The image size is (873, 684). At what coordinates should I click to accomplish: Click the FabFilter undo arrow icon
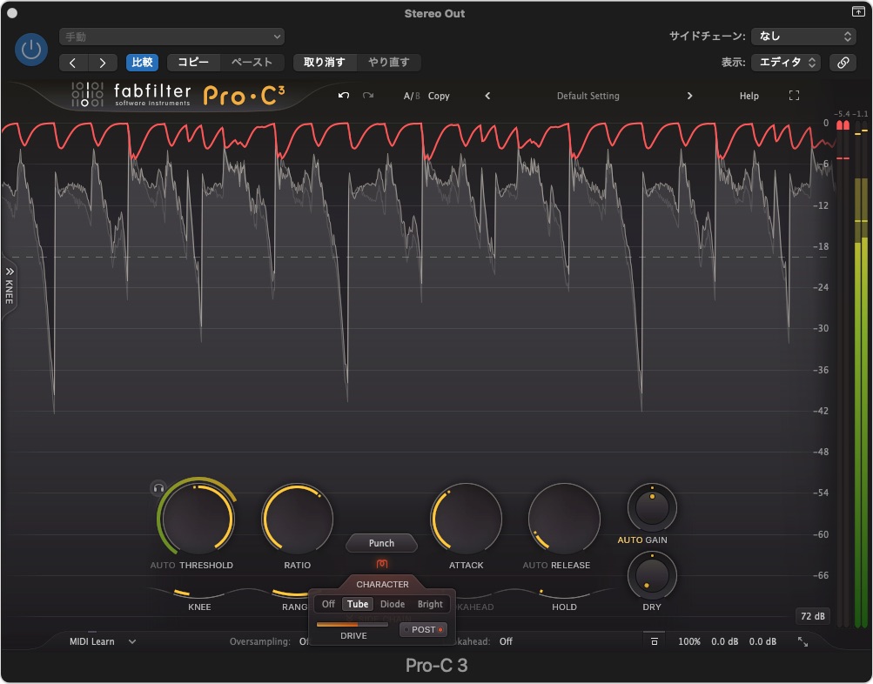click(x=344, y=96)
